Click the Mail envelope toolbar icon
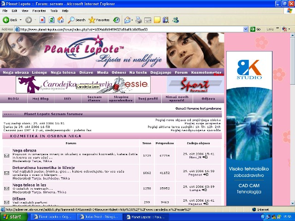The image size is (295, 221). coord(127,20)
